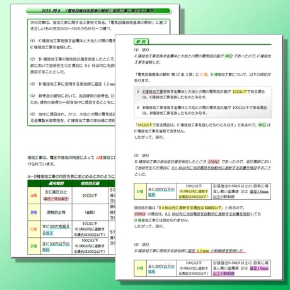This screenshot has height=290, width=290.
Task: Click yellow "0.5秒以内に遮断する場合は500Ω以下" explanation sentence
Action: pos(190,208)
